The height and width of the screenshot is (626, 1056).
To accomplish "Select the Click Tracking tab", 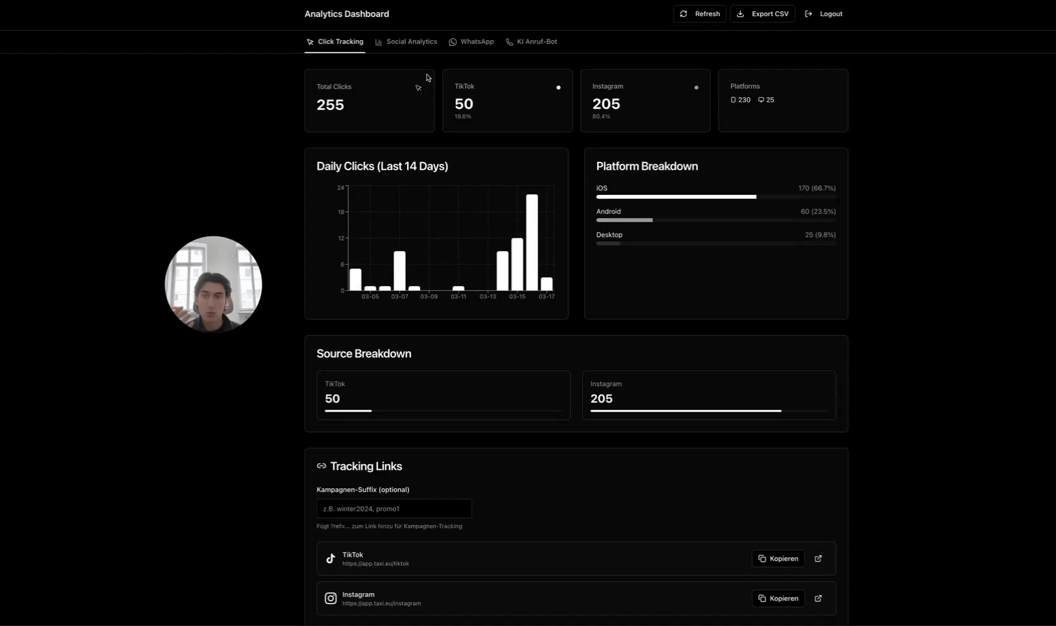I will (x=335, y=42).
